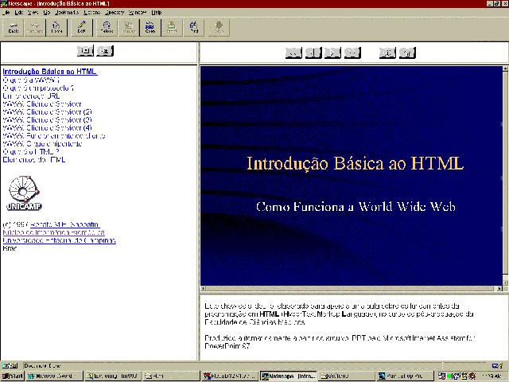Open the Núcleo de Informática Biomédica link

coord(53,232)
